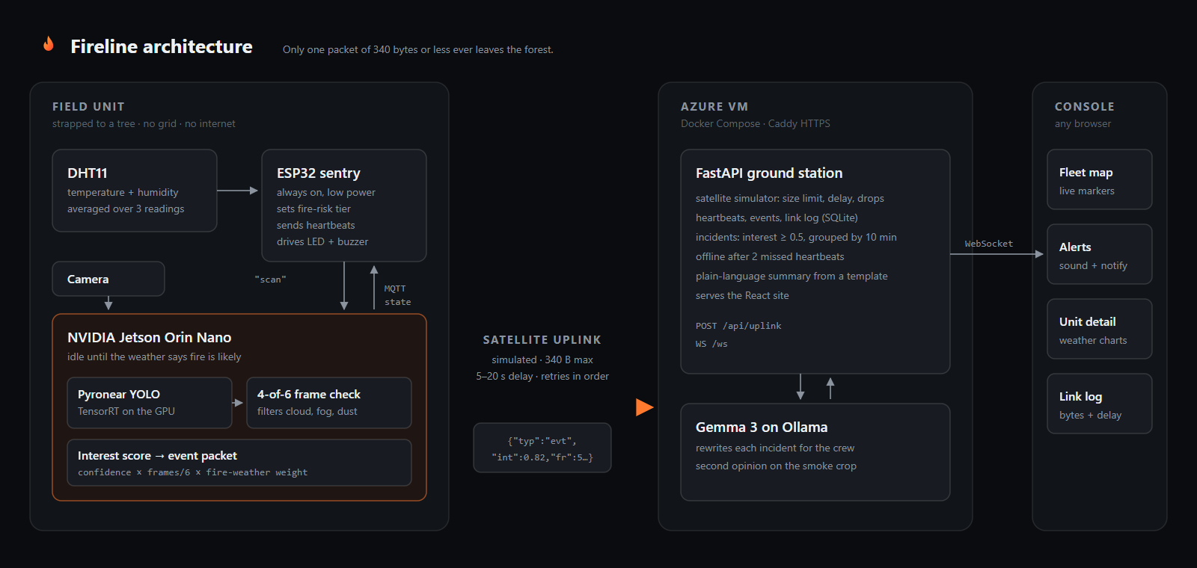
Task: Open the Unit detail card
Action: pyautogui.click(x=1100, y=329)
